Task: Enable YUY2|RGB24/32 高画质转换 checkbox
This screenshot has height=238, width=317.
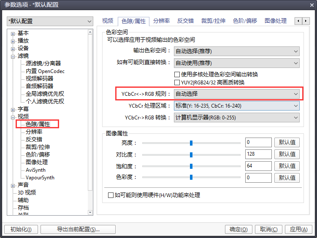Action: coord(177,82)
